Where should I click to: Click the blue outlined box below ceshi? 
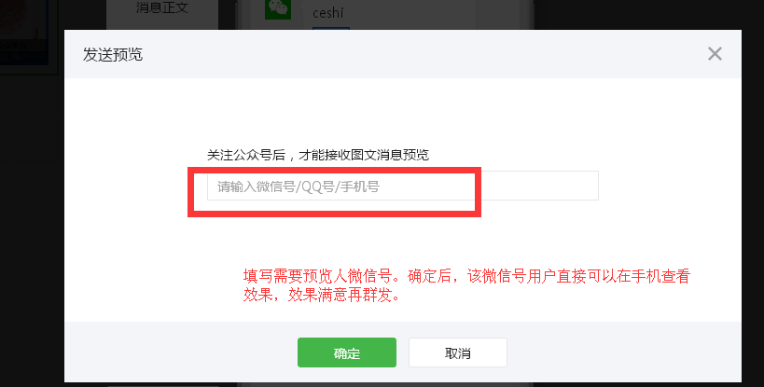[331, 28]
